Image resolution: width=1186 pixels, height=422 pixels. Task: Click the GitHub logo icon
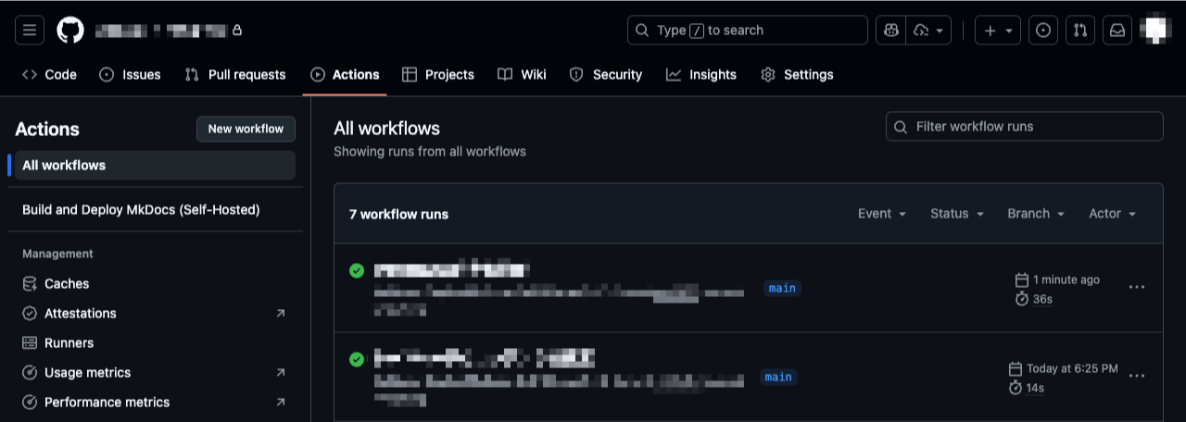[x=70, y=31]
